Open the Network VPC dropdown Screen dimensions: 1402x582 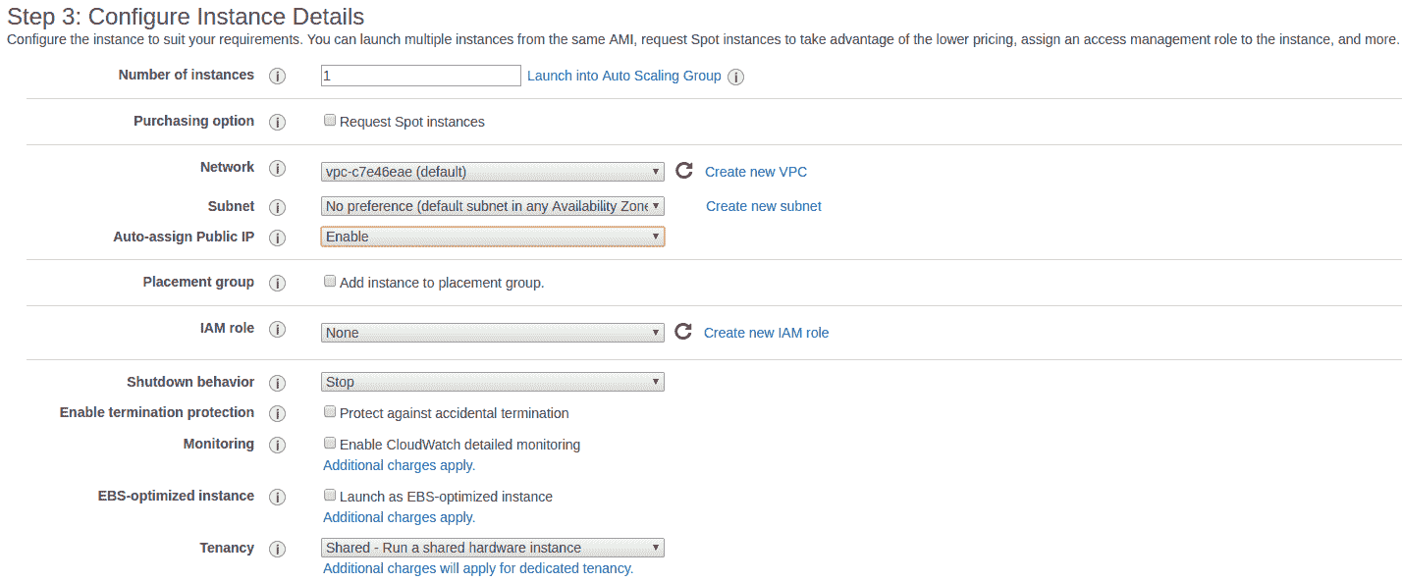coord(493,172)
